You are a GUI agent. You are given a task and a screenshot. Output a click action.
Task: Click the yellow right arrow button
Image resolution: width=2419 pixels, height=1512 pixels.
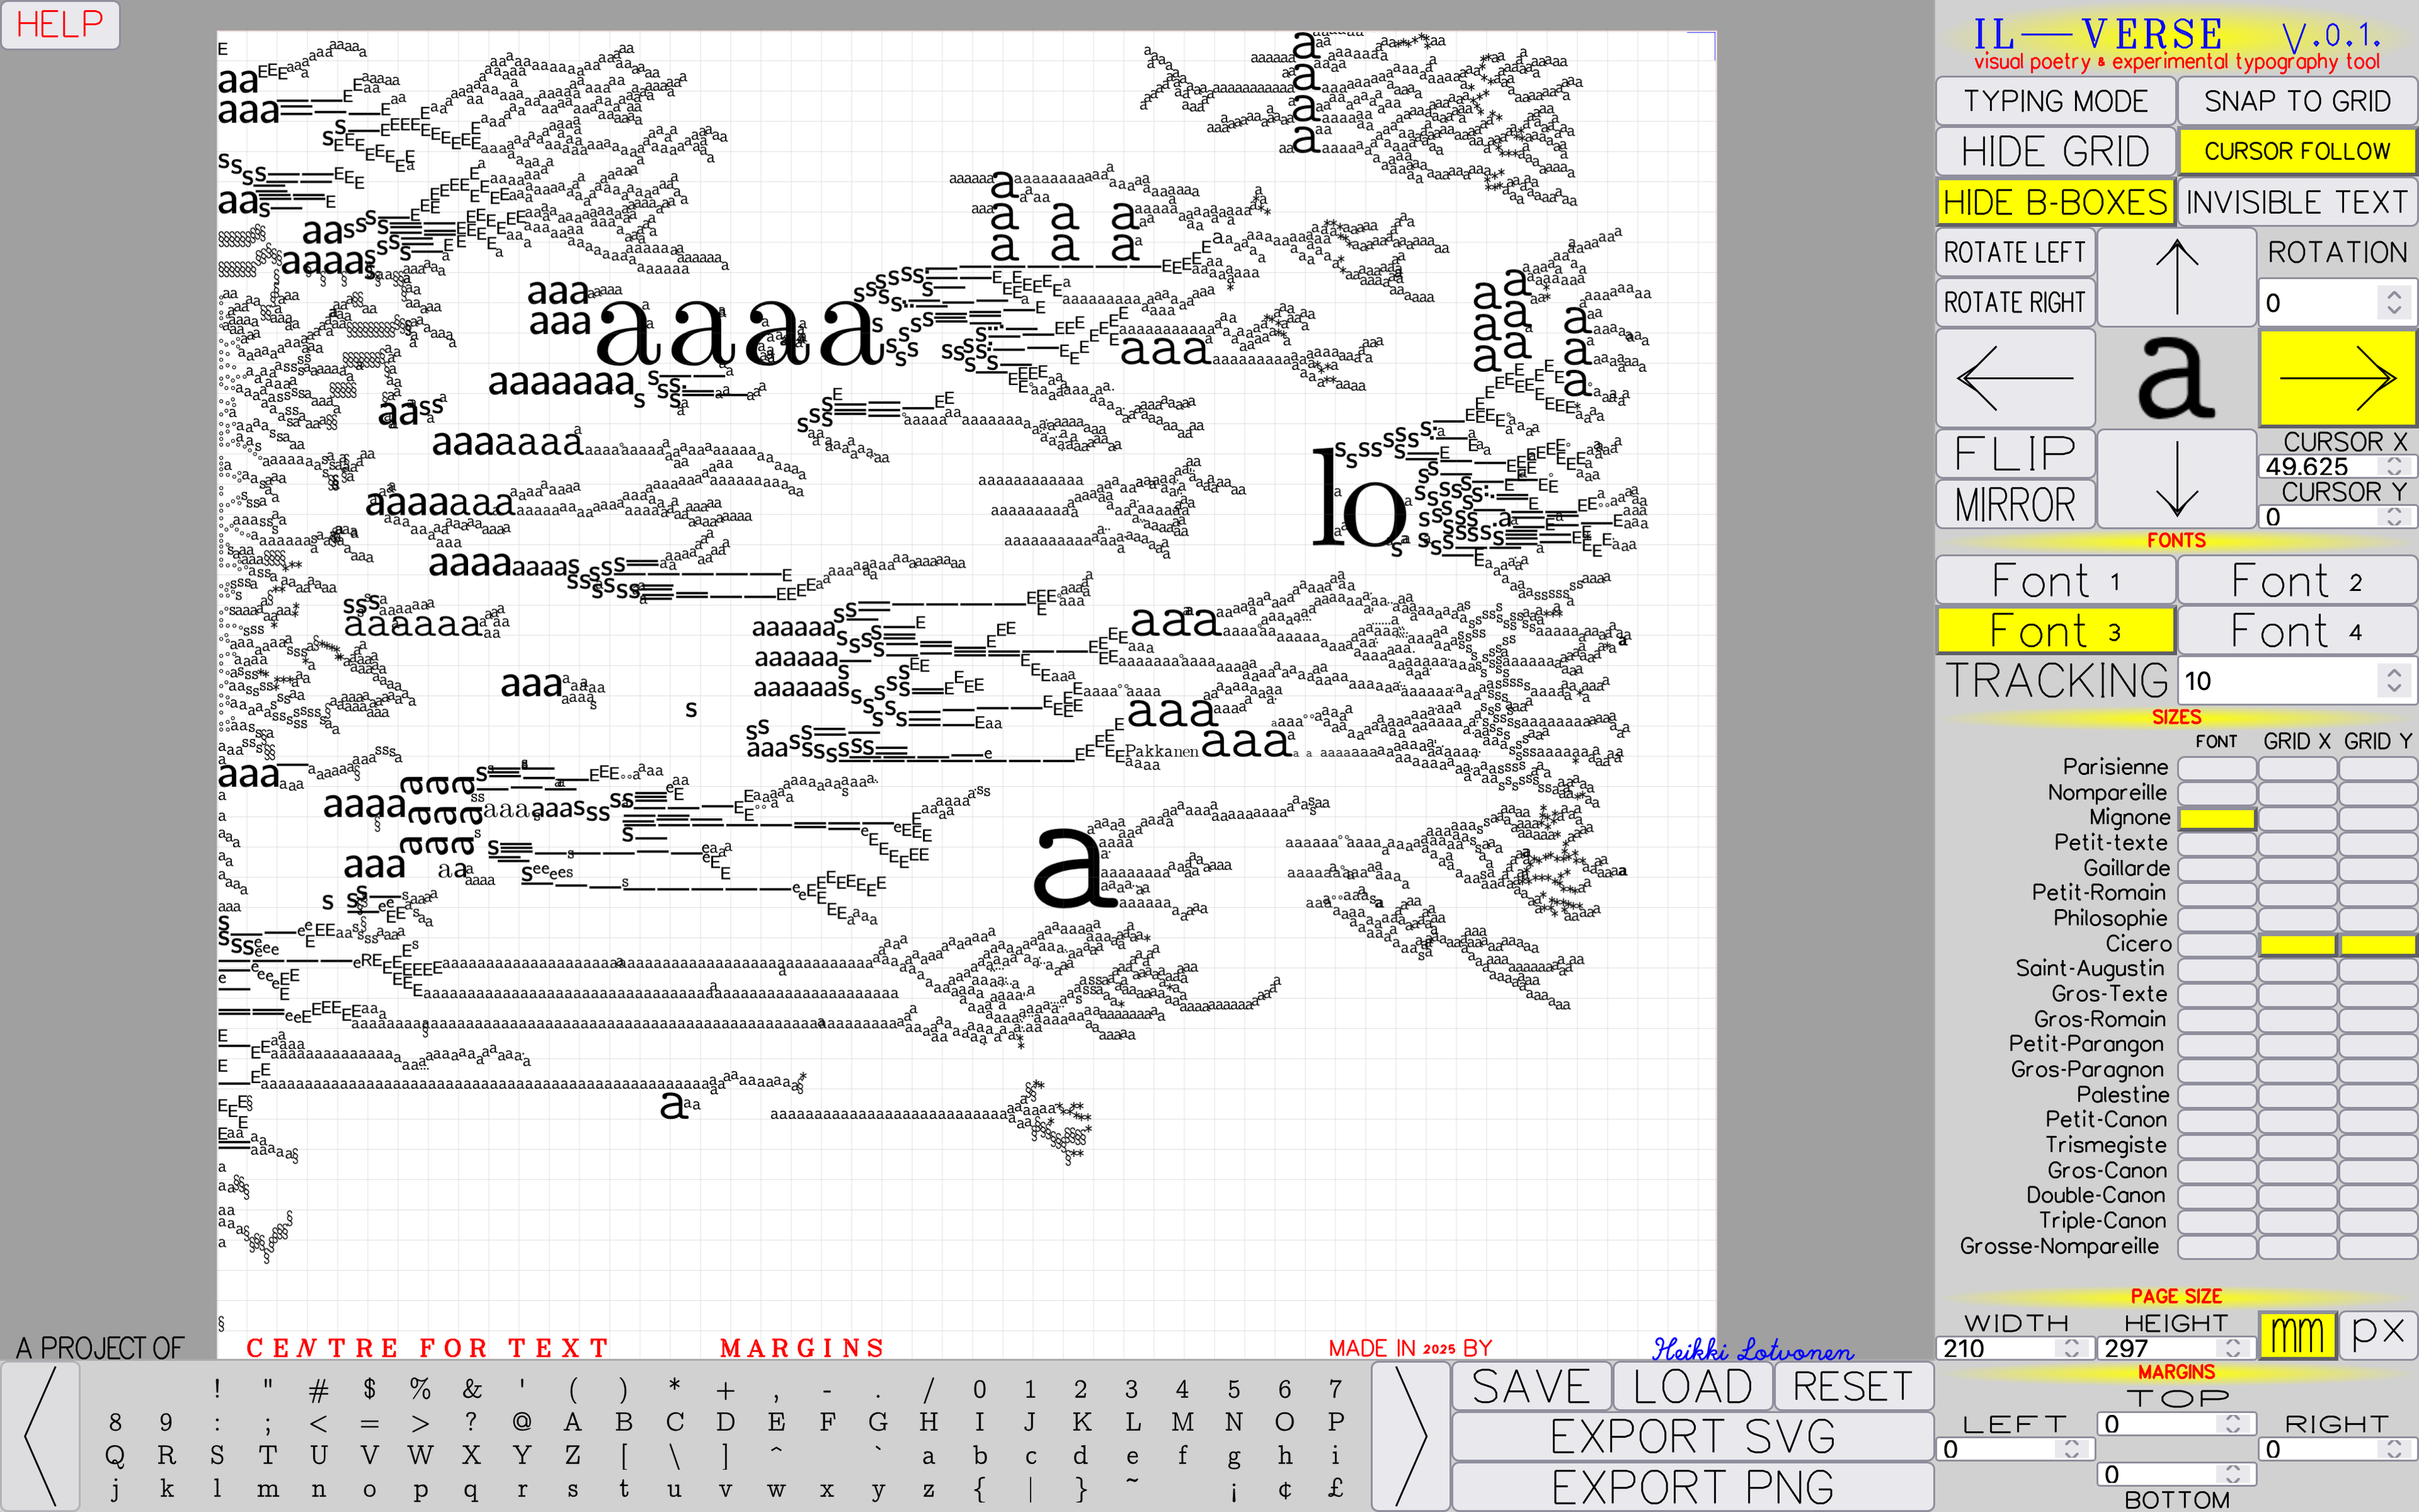pyautogui.click(x=2337, y=379)
